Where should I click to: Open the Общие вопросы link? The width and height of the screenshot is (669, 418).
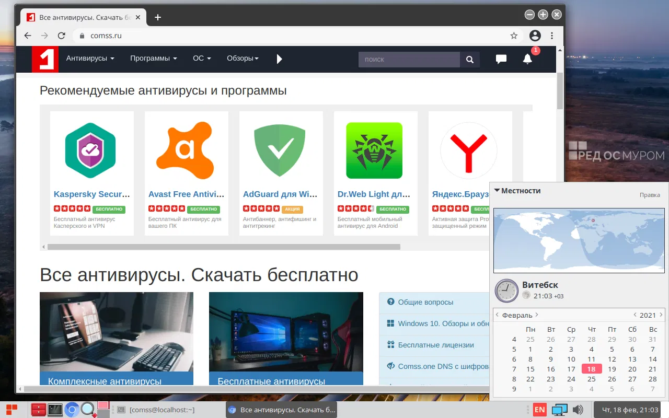(x=425, y=302)
